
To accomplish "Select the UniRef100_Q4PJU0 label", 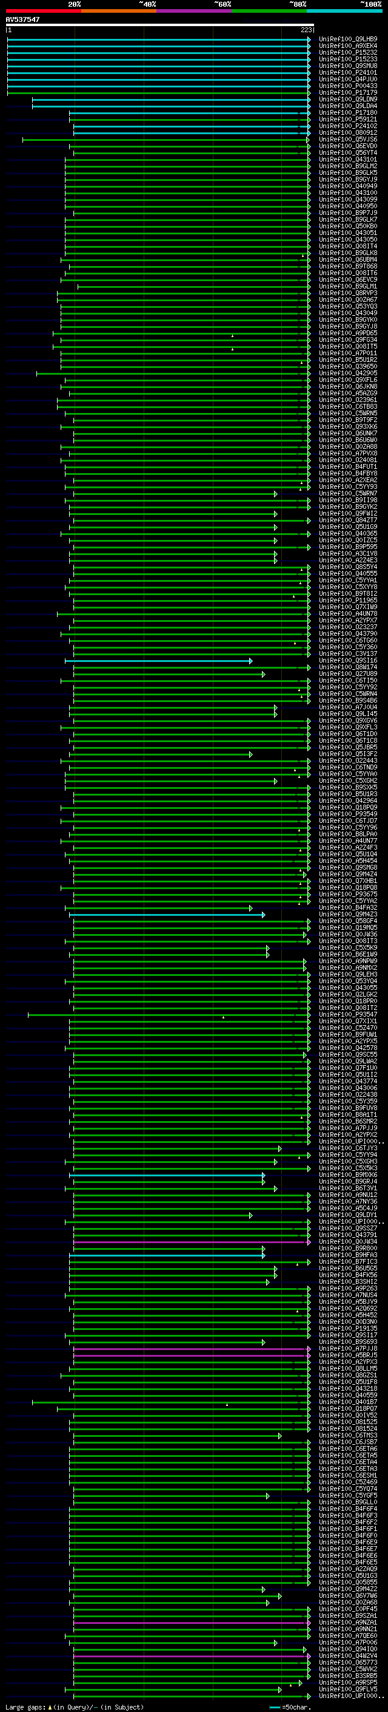I will (348, 79).
